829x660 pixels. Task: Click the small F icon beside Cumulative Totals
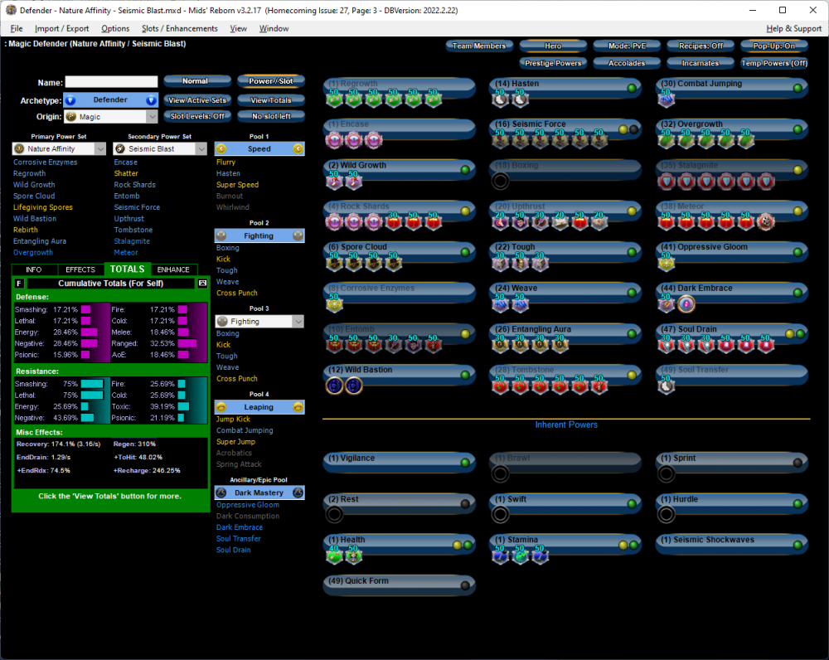pos(20,284)
